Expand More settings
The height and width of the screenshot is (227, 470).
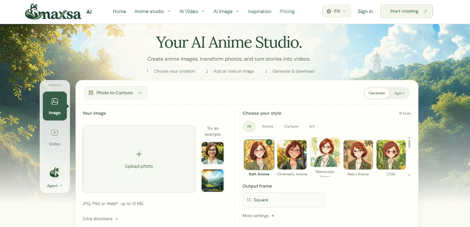pyautogui.click(x=258, y=215)
